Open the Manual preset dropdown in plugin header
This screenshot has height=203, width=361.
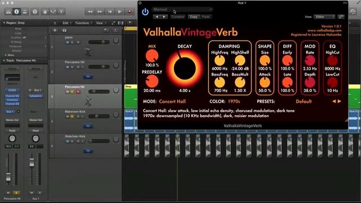pyautogui.click(x=182, y=10)
